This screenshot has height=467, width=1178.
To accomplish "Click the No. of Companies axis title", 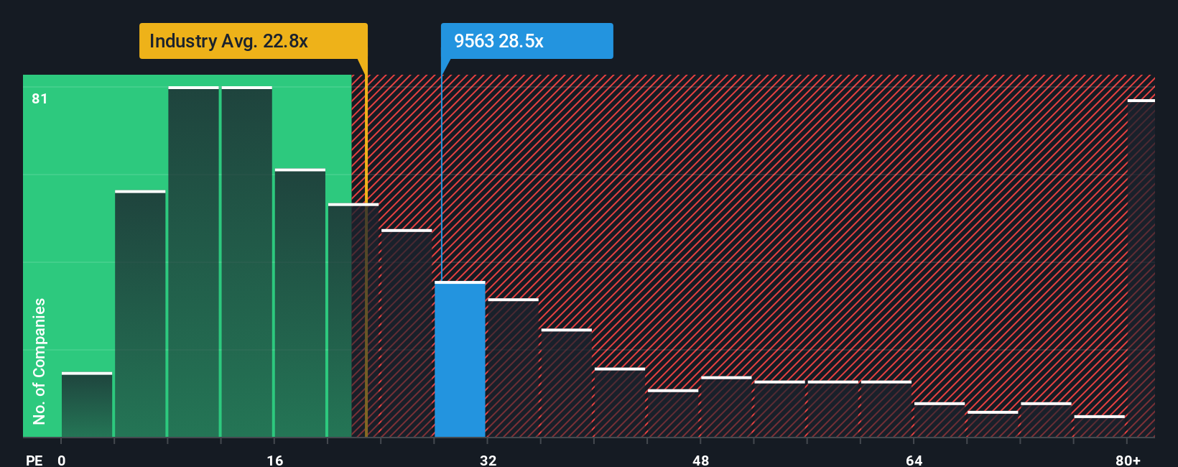I will 40,361.
